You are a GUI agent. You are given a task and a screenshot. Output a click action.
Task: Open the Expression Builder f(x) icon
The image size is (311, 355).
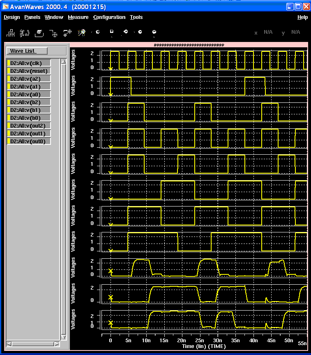coord(25,33)
